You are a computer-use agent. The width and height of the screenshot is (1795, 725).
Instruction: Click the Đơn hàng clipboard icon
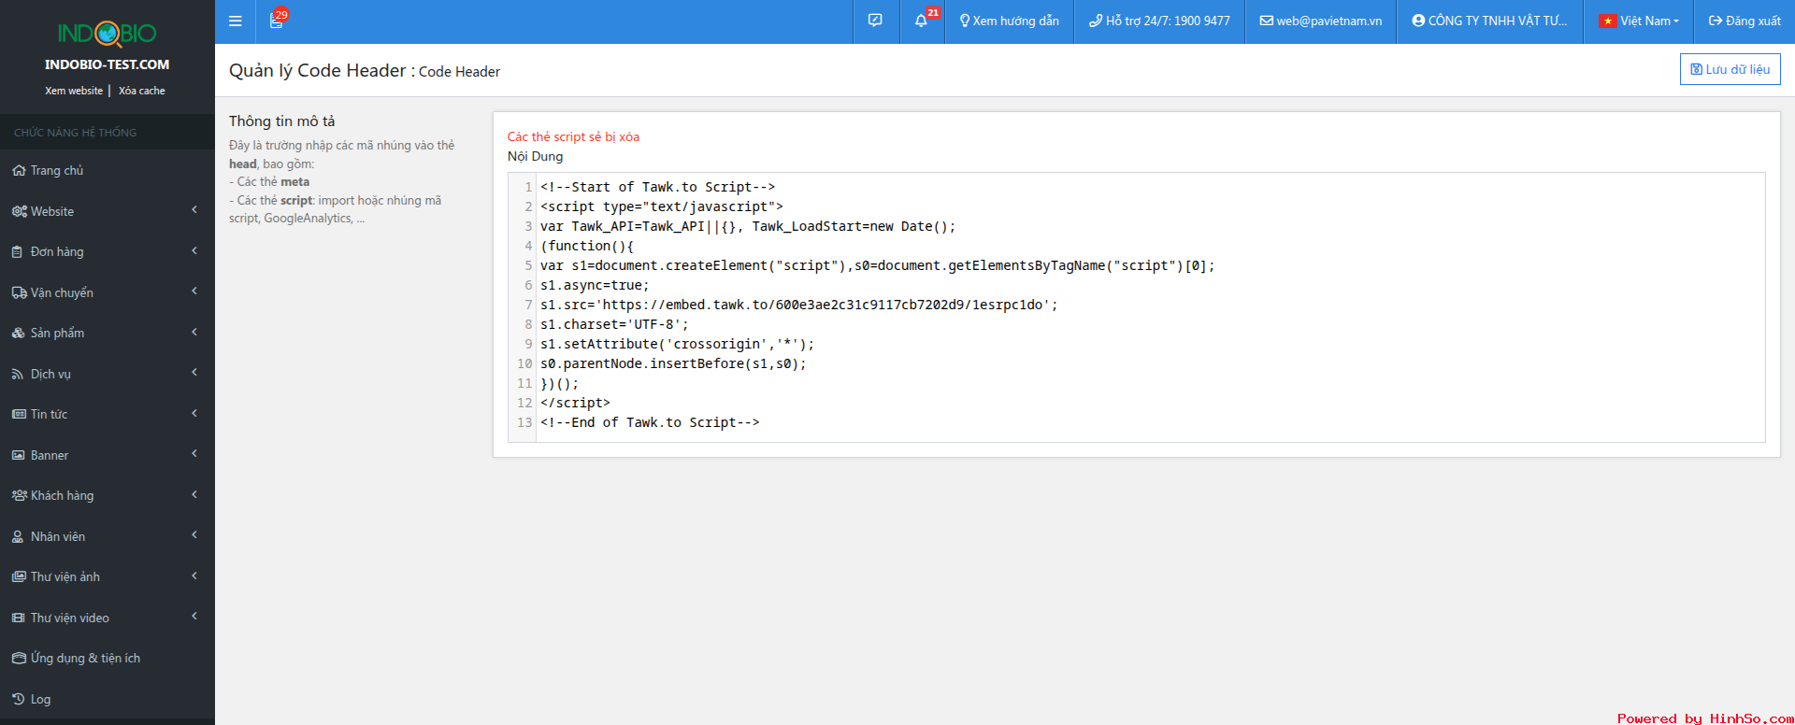(18, 252)
